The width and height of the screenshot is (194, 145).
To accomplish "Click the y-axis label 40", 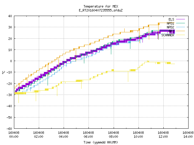I will (10, 16).
